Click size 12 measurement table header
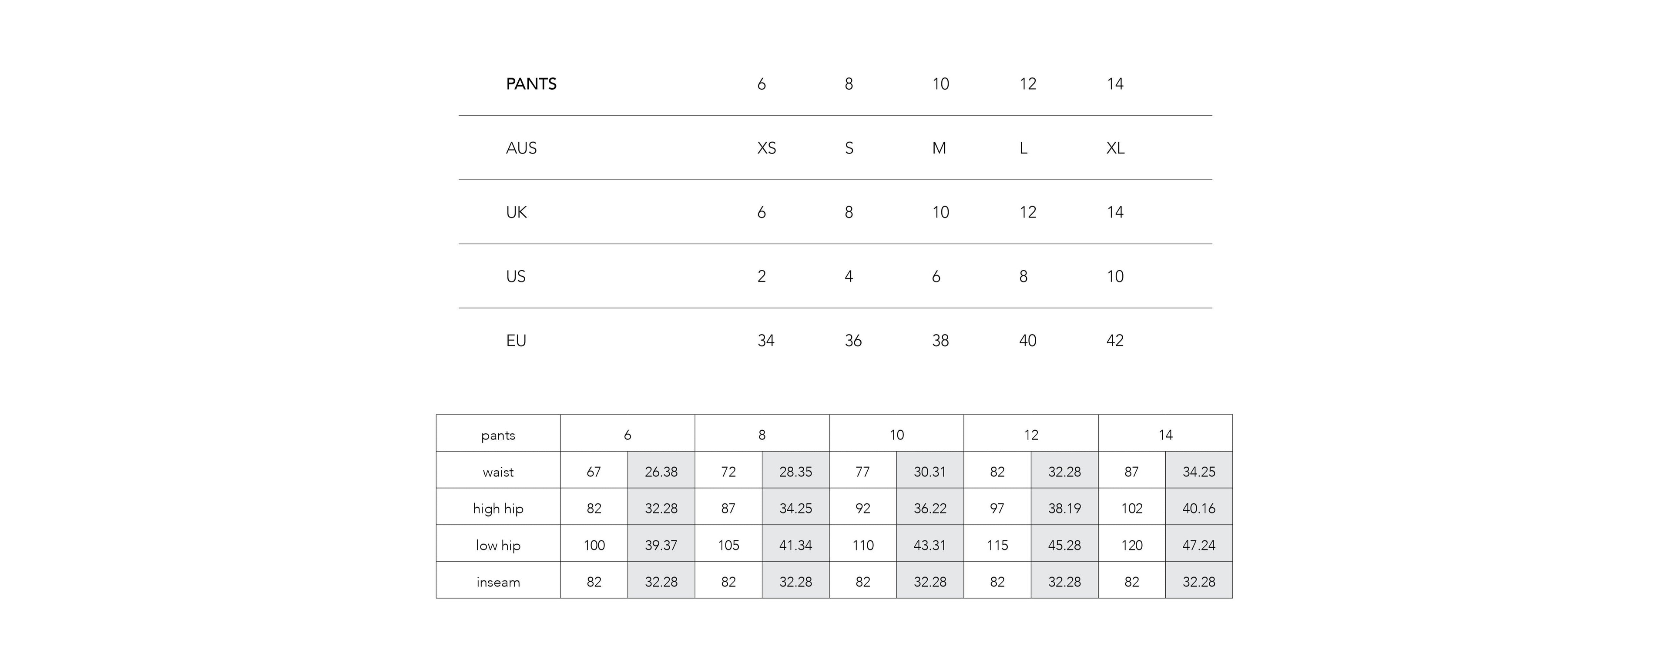Screen dimensions: 1671x660 coord(1031,433)
